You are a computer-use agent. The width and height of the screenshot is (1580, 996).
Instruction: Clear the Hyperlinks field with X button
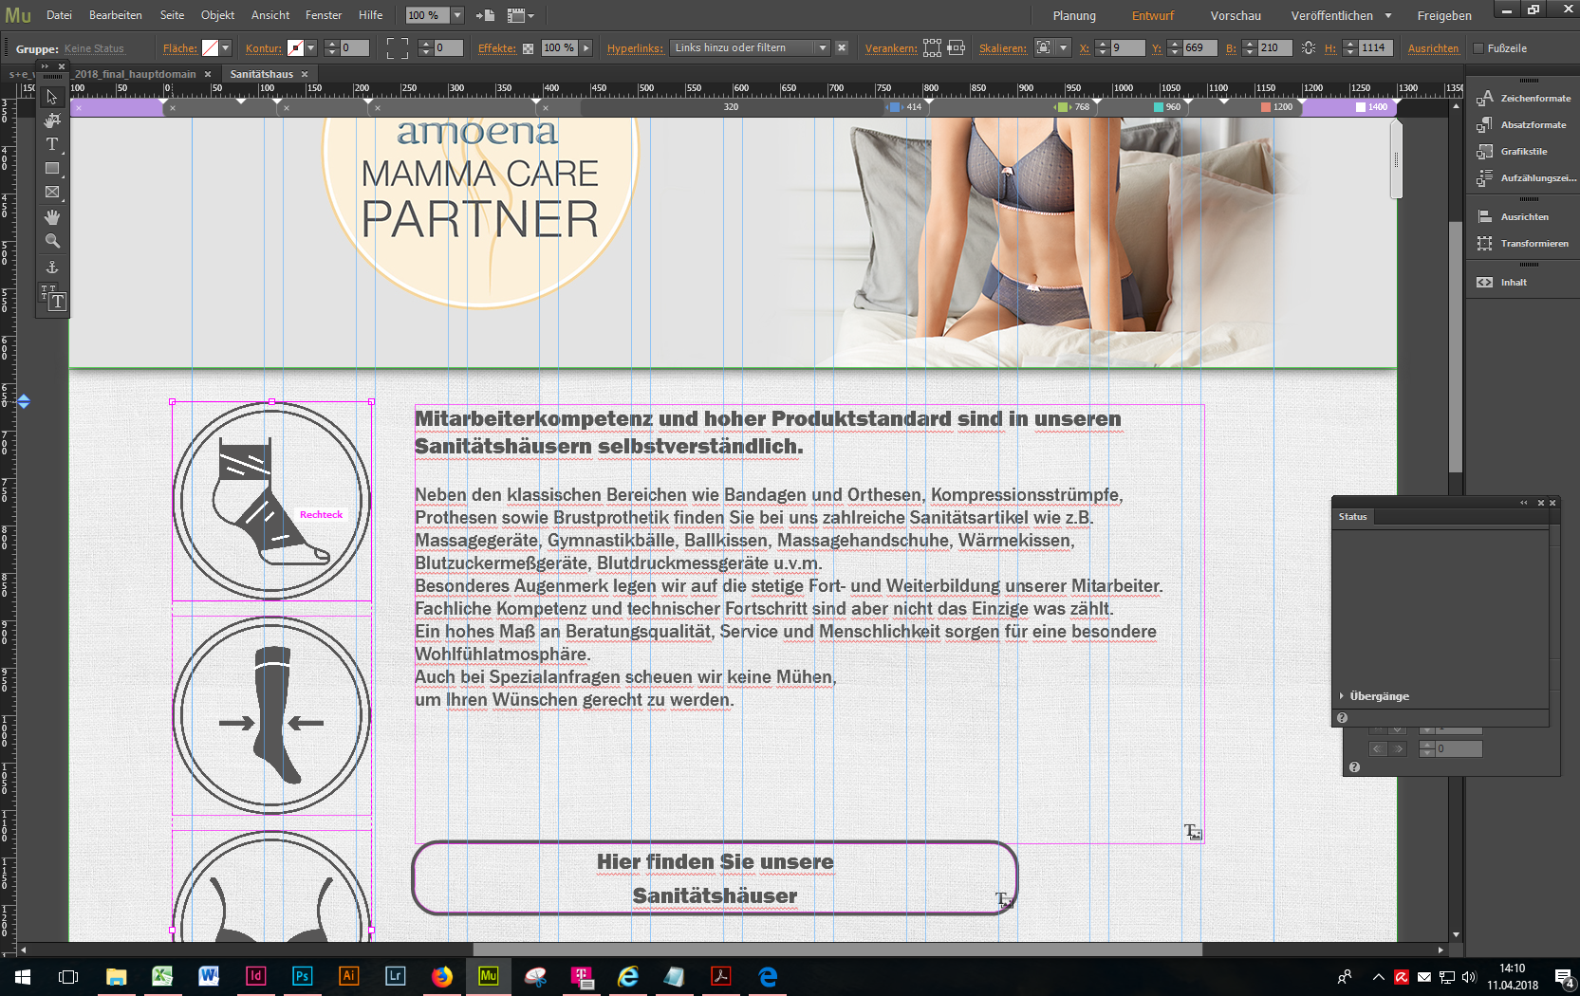click(x=842, y=47)
